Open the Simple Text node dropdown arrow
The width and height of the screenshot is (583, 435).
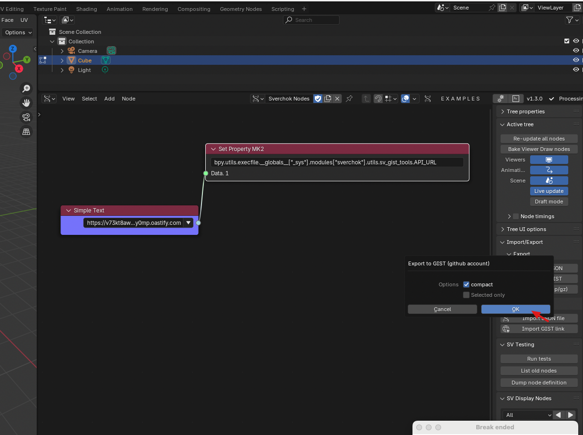[x=189, y=223]
